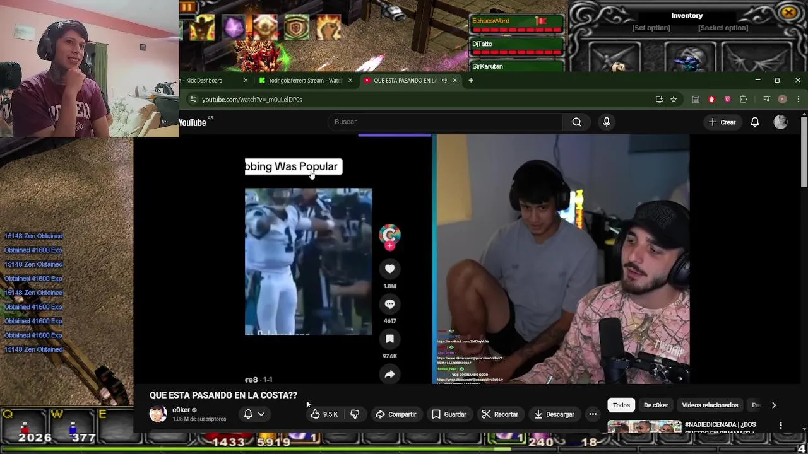Screen dimensions: 808x454
Task: Start voice search with the microphone icon
Action: pos(607,122)
